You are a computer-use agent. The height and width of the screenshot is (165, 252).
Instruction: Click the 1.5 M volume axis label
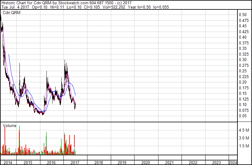click(x=244, y=146)
